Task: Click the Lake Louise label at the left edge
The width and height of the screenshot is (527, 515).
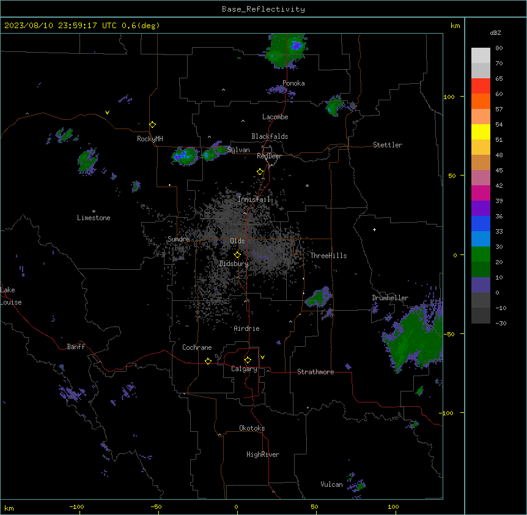Action: tap(11, 296)
